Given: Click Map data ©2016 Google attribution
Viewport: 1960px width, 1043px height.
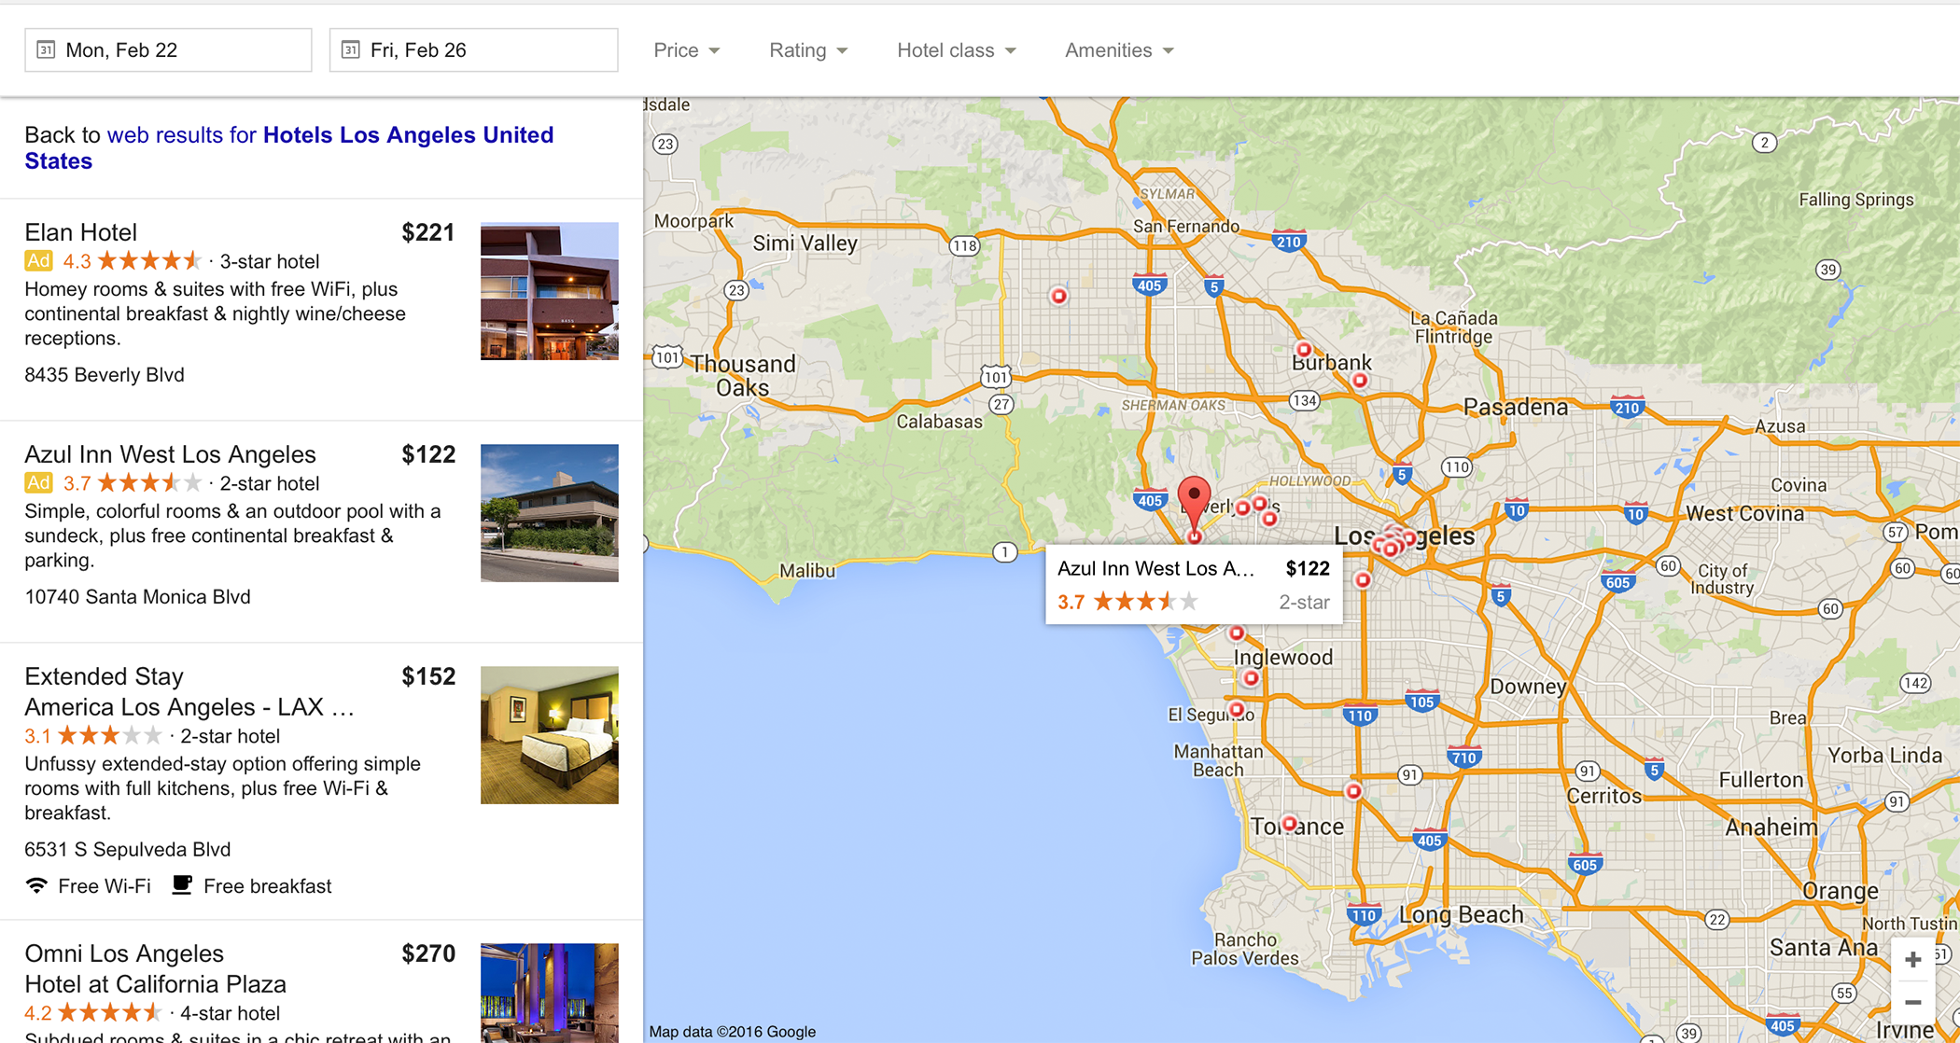Looking at the screenshot, I should click(732, 1032).
